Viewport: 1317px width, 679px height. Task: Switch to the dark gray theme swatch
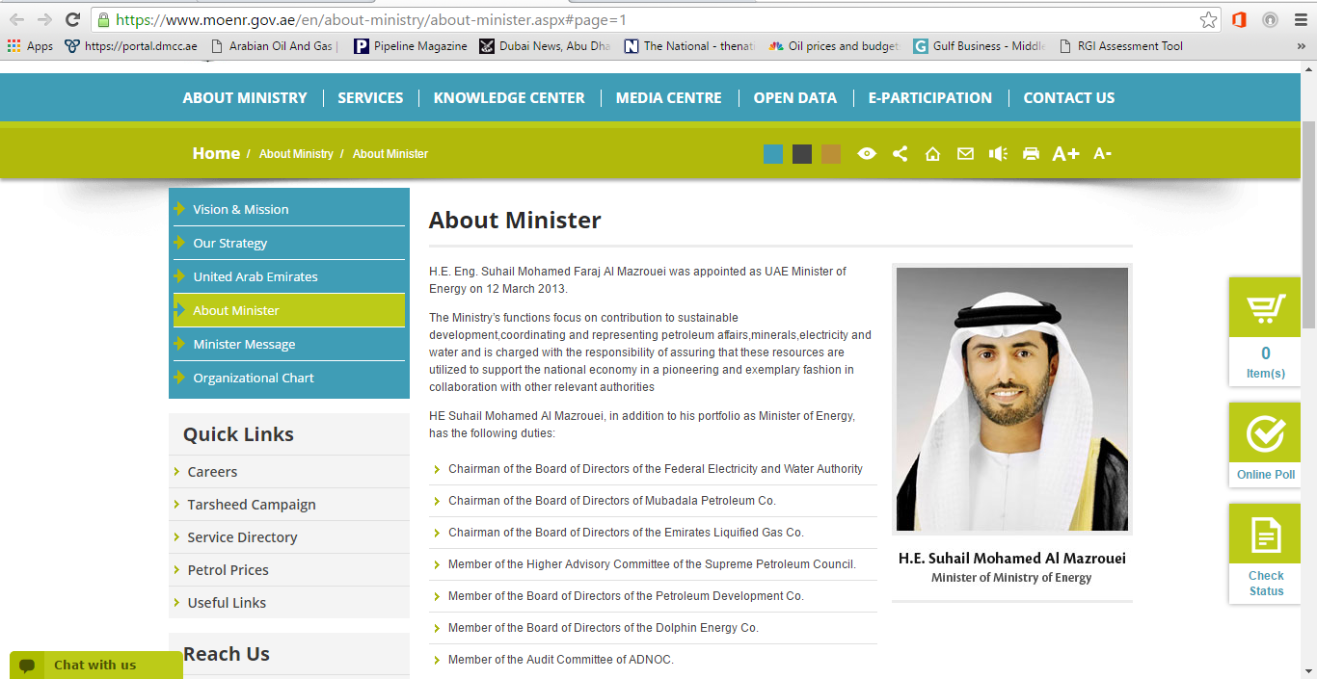click(x=802, y=154)
